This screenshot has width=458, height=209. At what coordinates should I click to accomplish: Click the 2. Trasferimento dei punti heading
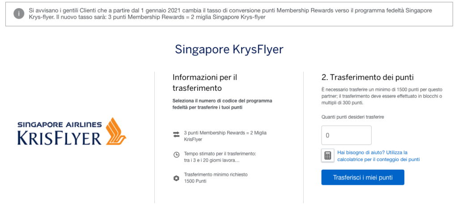[368, 77]
